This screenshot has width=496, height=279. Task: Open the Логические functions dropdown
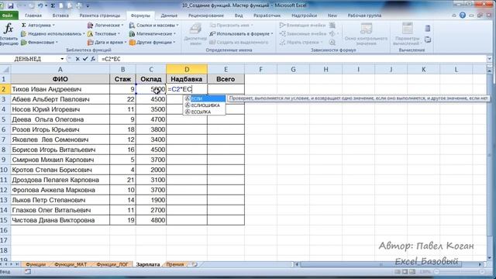point(122,26)
